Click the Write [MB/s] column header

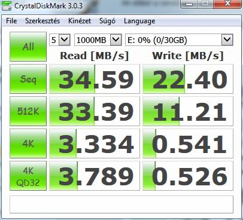(x=188, y=56)
